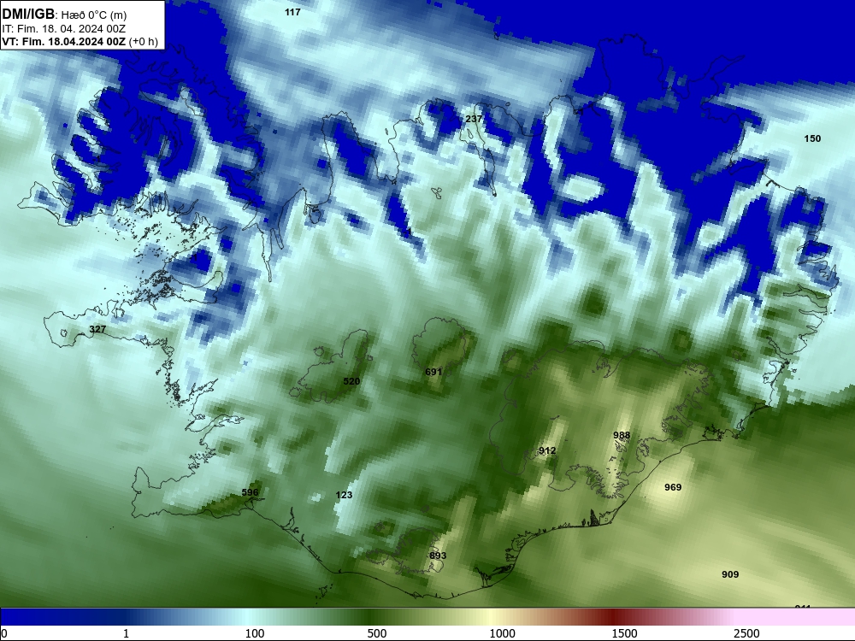Click the map value label 912

[547, 450]
